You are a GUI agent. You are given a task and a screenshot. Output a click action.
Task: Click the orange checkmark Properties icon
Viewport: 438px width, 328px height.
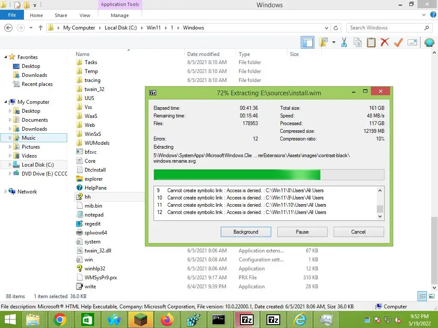coord(398,42)
